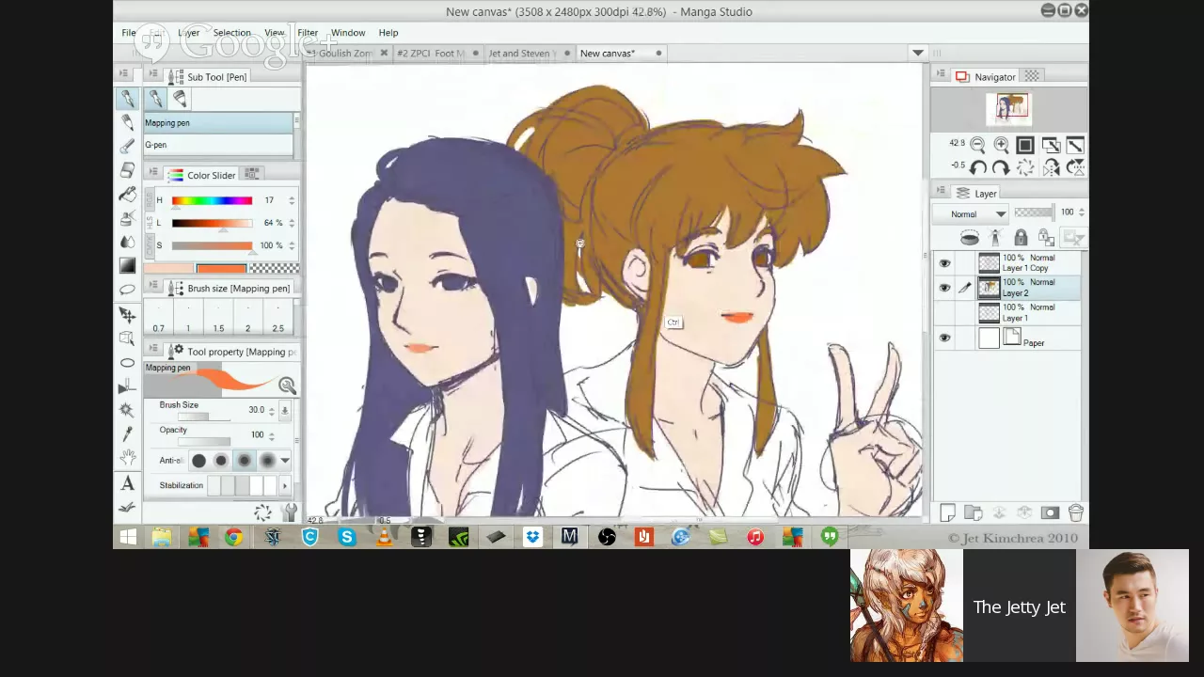Rotate canvas right in Navigator
The image size is (1204, 677).
tap(1001, 168)
